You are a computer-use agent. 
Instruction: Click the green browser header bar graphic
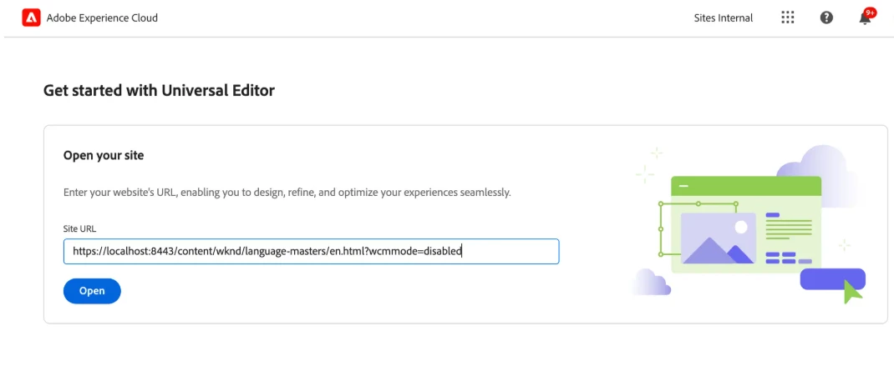click(746, 186)
